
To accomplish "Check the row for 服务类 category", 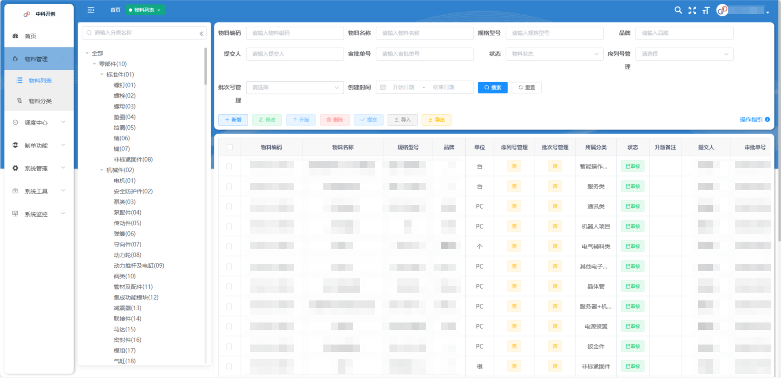I will [x=229, y=187].
